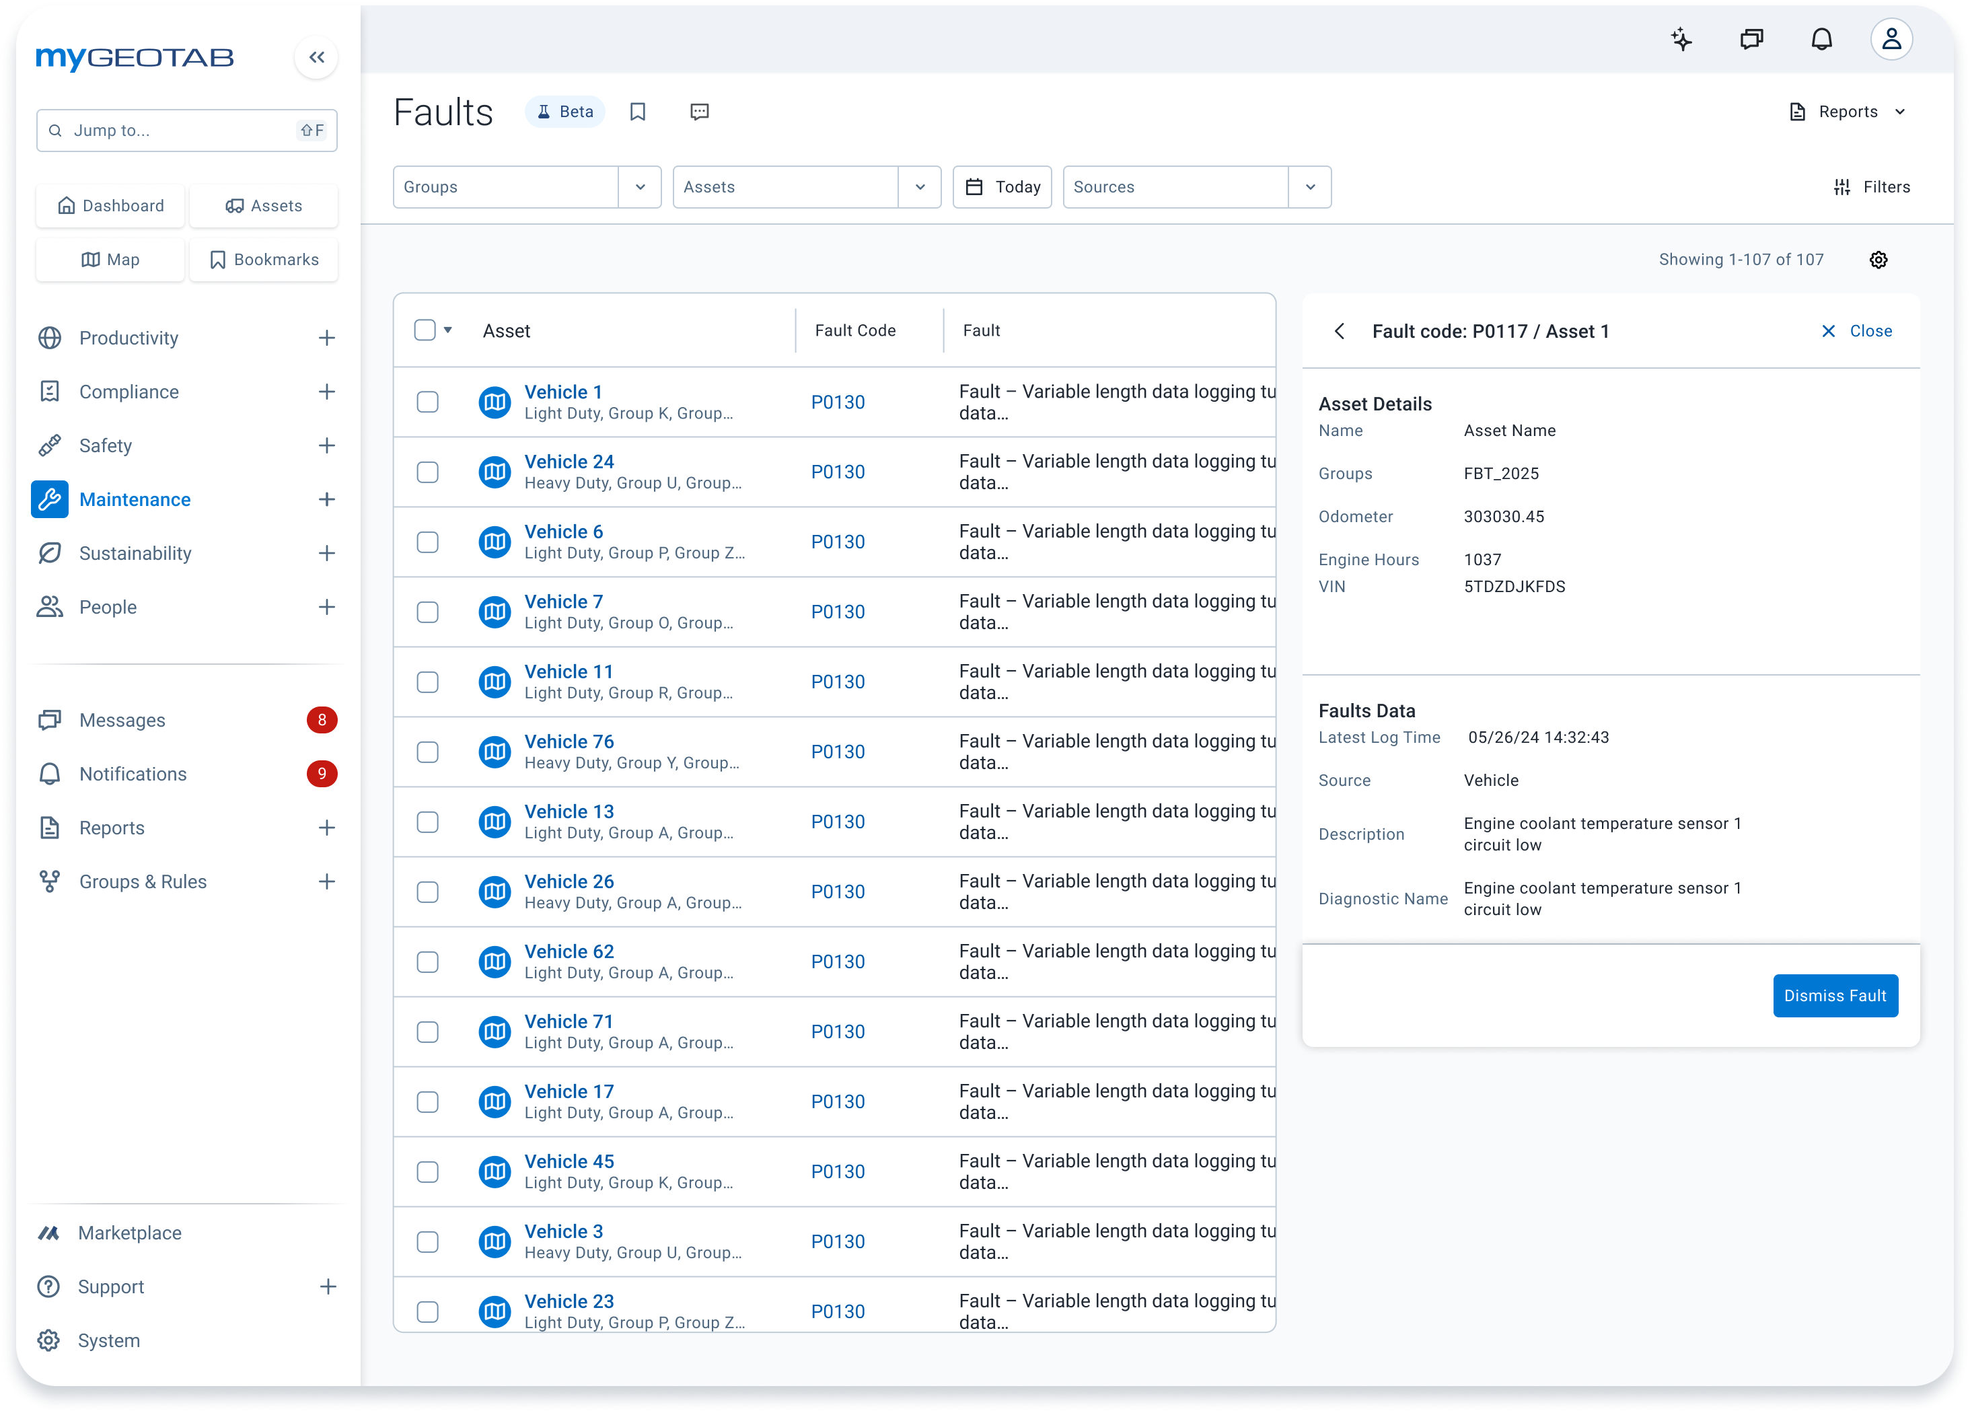Close the fault details panel
The height and width of the screenshot is (1413, 1970).
point(1856,331)
